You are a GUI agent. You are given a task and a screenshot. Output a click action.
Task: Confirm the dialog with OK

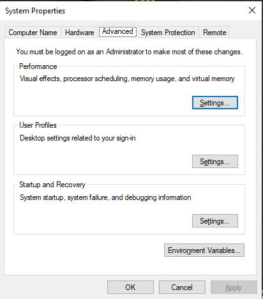130,287
